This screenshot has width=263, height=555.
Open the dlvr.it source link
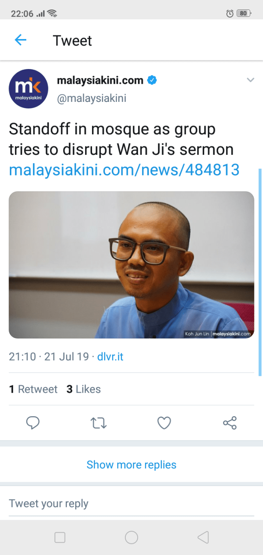coord(110,357)
